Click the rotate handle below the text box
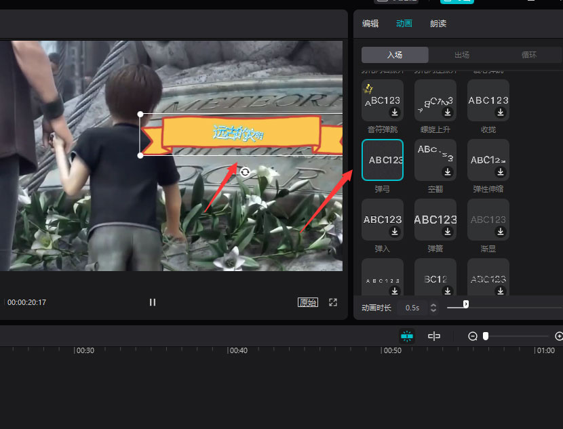The image size is (563, 429). coord(245,172)
